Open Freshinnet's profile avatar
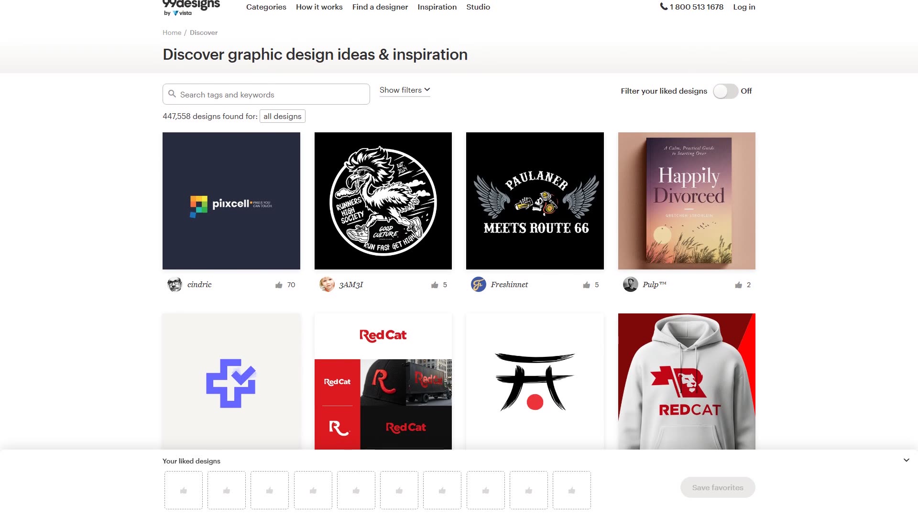Viewport: 918px width, 516px height. (478, 284)
